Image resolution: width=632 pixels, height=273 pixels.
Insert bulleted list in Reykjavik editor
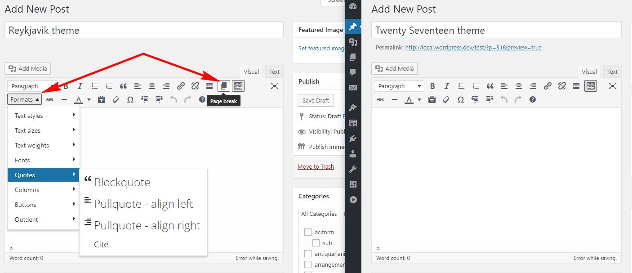(x=94, y=86)
